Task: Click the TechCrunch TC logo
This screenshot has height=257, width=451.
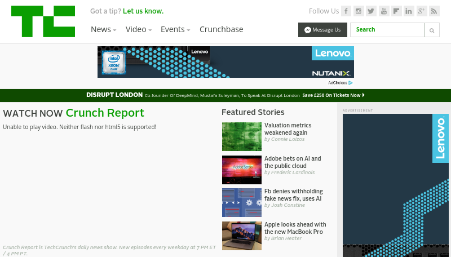Action: (43, 21)
